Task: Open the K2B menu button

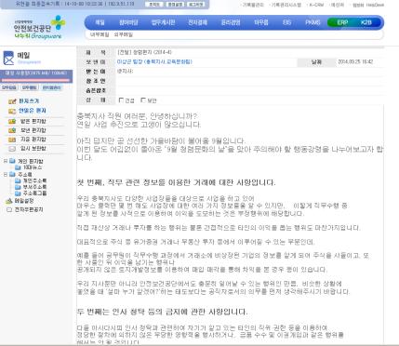Action: [366, 22]
